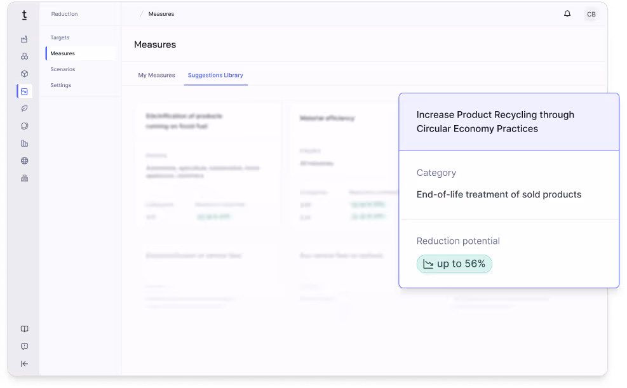Select the highlighted reduction chart icon

[x=24, y=91]
